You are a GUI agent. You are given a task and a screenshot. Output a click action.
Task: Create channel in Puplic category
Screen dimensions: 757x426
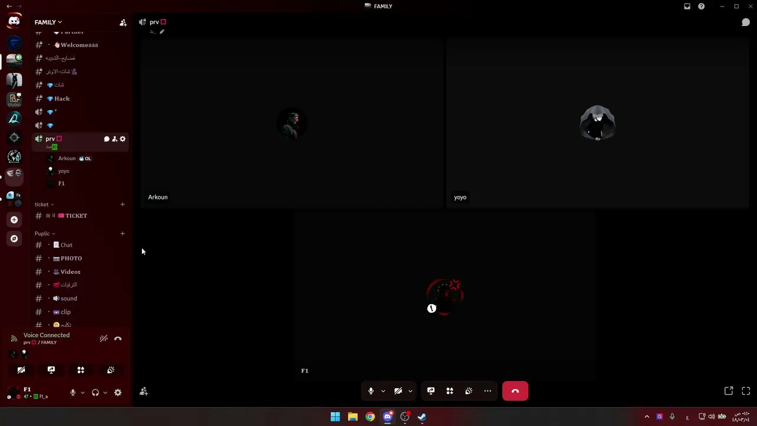pyautogui.click(x=122, y=234)
